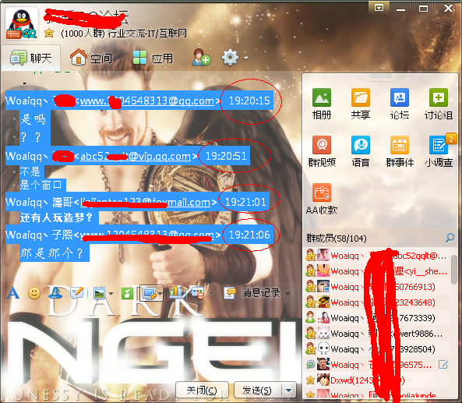Open 小调查 survey app

(439, 151)
